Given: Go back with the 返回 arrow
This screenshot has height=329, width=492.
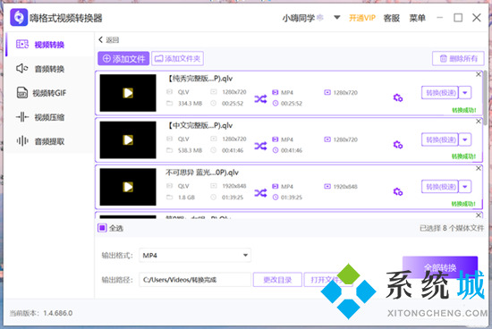Looking at the screenshot, I should pyautogui.click(x=108, y=40).
